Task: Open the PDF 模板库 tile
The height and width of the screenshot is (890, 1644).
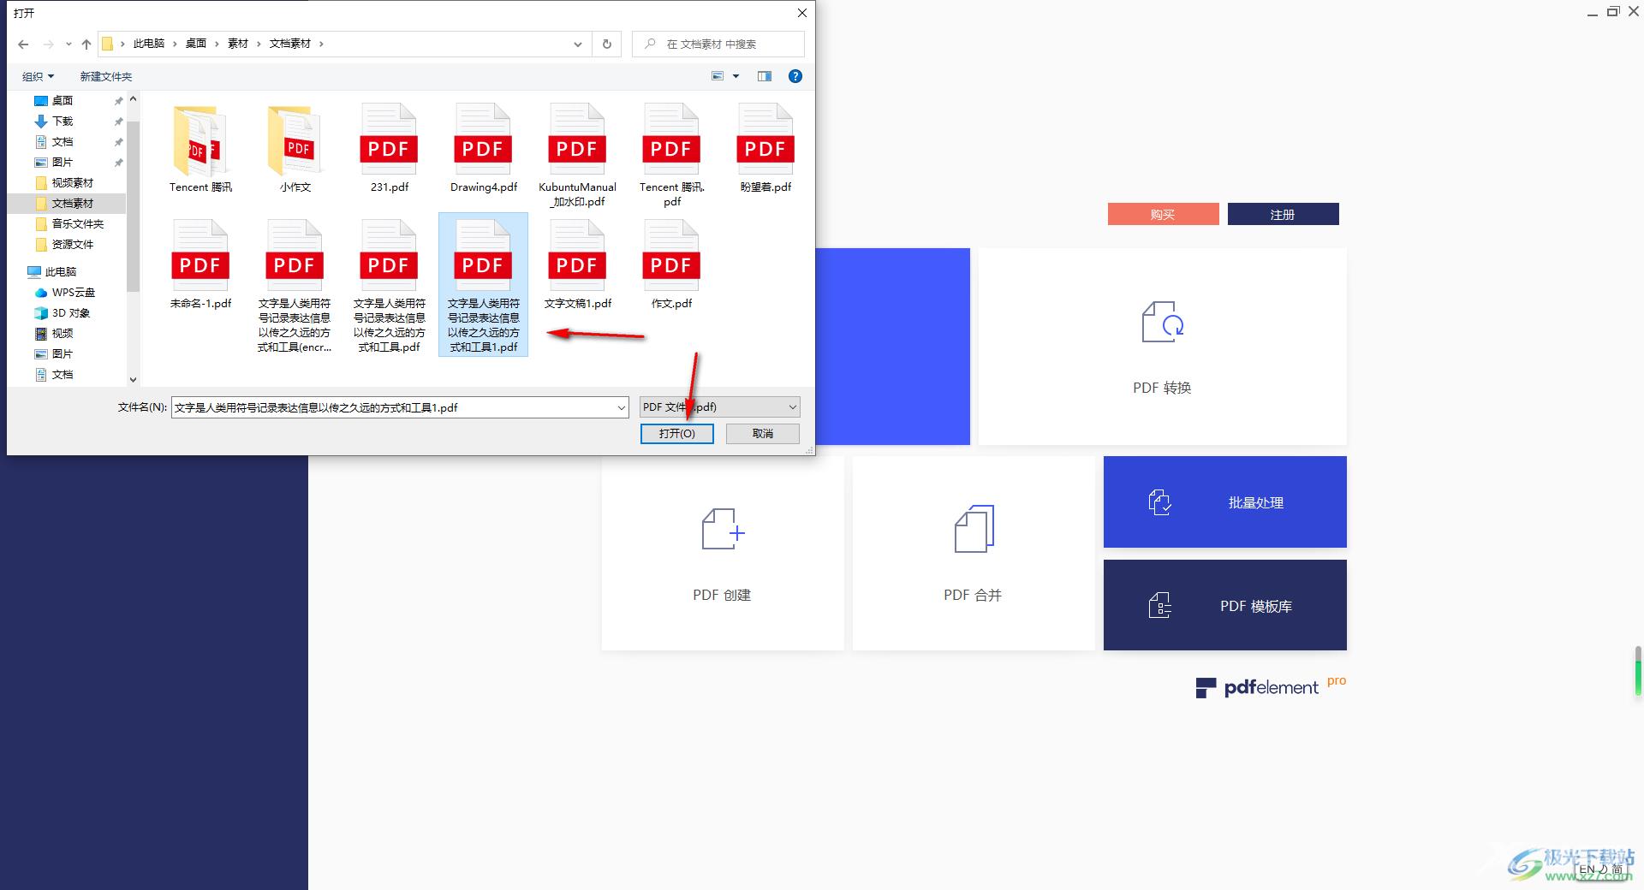Action: 1224,605
